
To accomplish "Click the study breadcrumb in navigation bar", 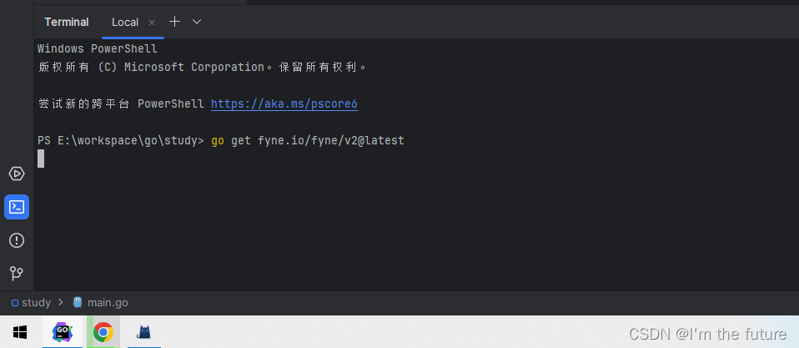I will point(36,303).
